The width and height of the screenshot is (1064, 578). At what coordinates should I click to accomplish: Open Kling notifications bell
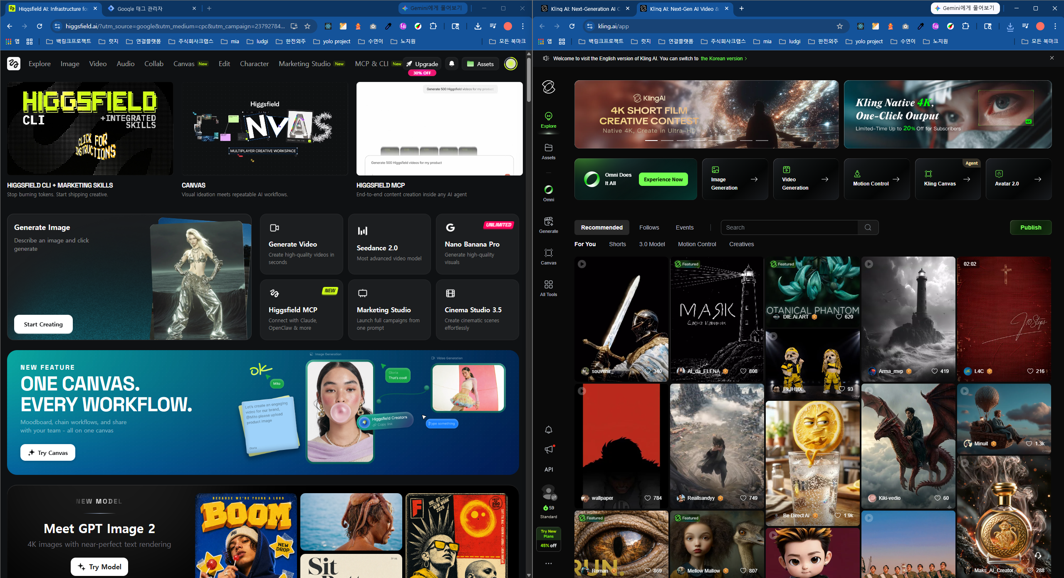pyautogui.click(x=549, y=430)
